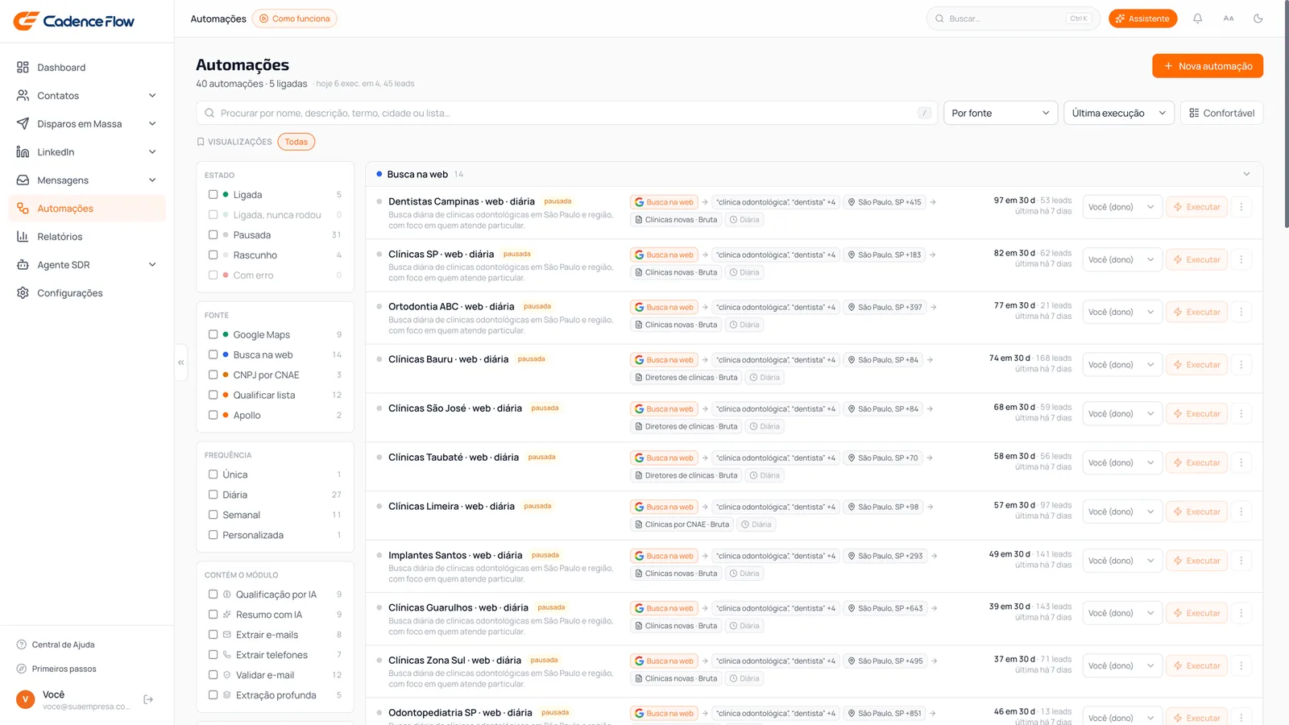Viewport: 1289px width, 725px height.
Task: Open notifications bell icon
Action: click(x=1198, y=19)
